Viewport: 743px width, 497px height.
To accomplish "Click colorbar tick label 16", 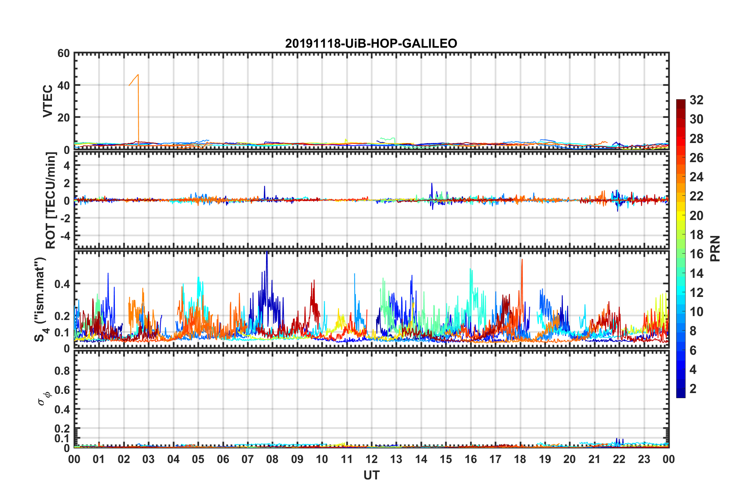I will [x=697, y=254].
